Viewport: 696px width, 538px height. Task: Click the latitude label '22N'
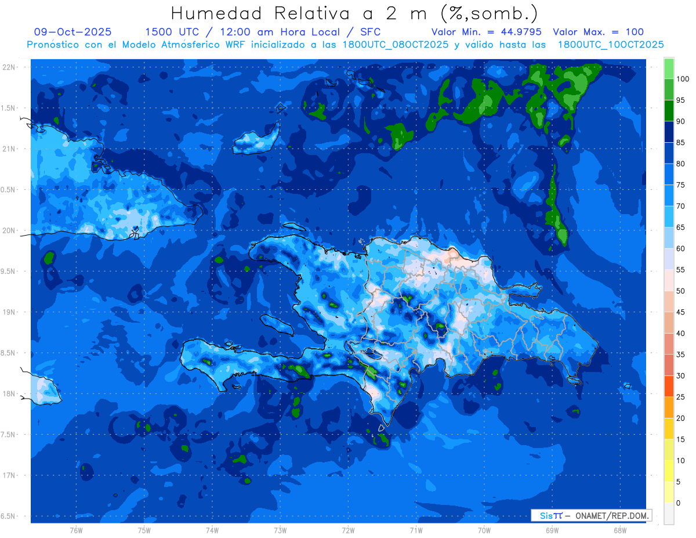coord(9,67)
